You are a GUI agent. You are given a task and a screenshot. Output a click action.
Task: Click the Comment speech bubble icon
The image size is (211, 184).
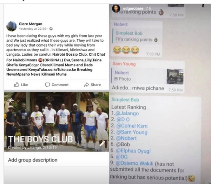(47, 84)
